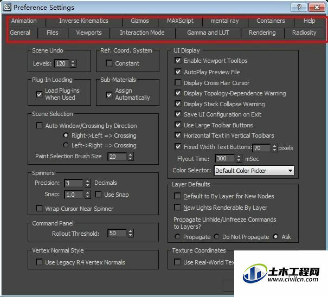Enable New Lights Renderable By Layer
The width and height of the screenshot is (328, 297).
coord(177,207)
